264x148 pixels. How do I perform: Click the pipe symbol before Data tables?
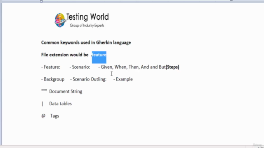coord(42,104)
